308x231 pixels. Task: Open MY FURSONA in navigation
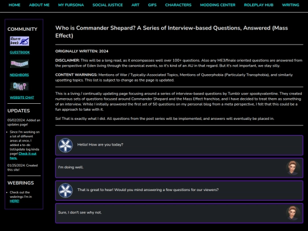pyautogui.click(x=71, y=5)
